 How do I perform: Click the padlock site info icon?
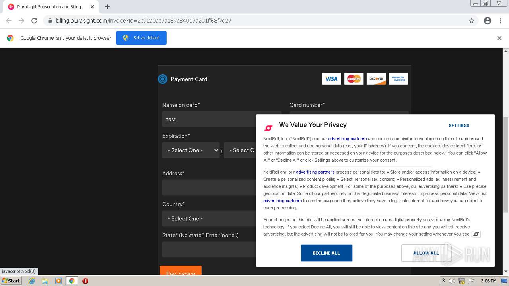tap(50, 21)
